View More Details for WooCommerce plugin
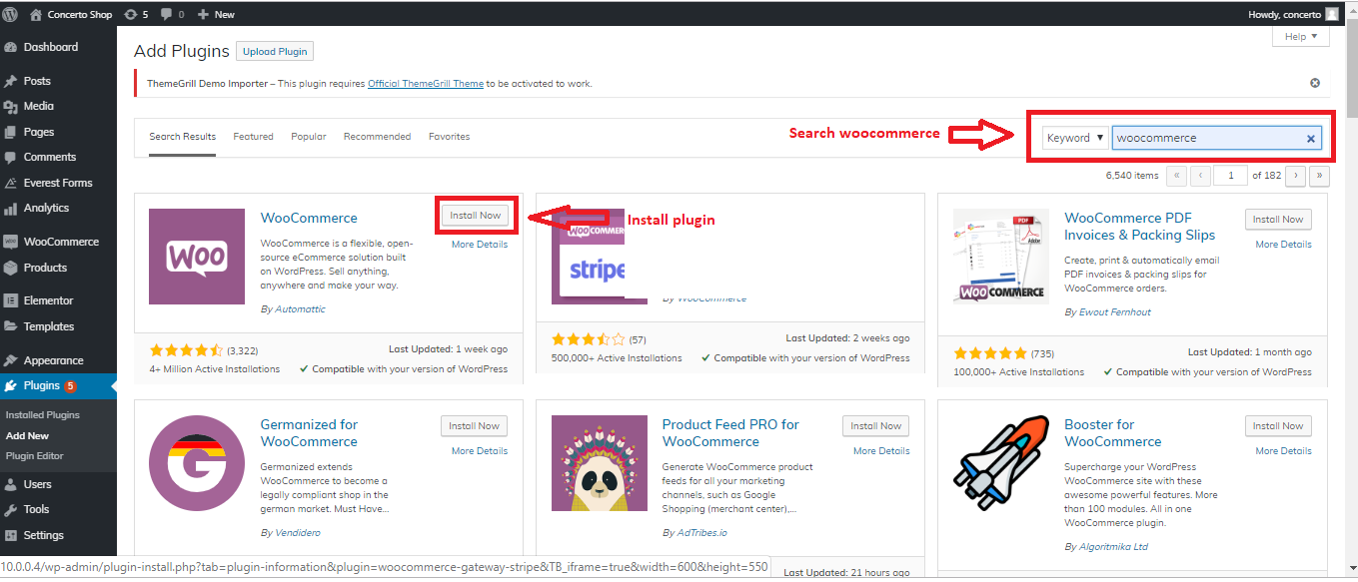The height and width of the screenshot is (582, 1358). pos(480,245)
